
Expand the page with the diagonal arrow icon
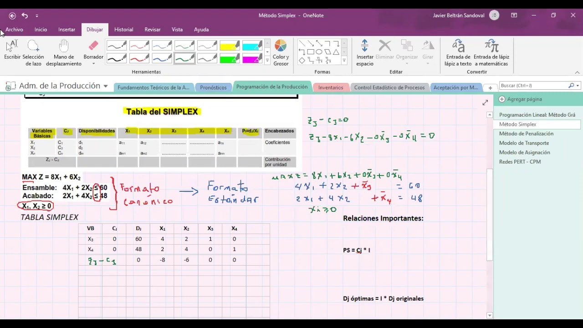(485, 103)
